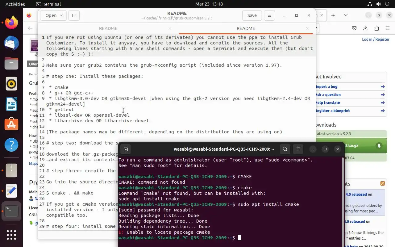Open the Help translate link
Image resolution: width=395 pixels, height=247 pixels.
[x=328, y=103]
